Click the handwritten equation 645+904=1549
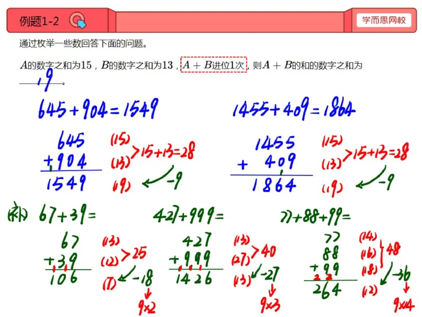The height and width of the screenshot is (317, 422). point(98,109)
